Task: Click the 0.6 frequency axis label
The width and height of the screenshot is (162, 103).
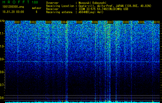Action: click(2, 98)
